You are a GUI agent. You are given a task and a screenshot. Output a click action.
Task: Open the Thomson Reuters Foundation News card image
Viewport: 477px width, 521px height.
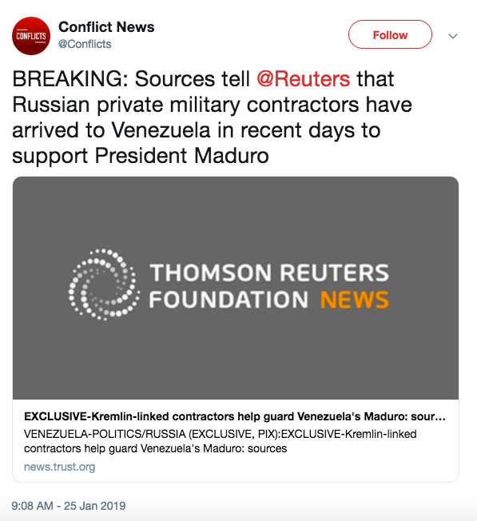click(x=236, y=288)
